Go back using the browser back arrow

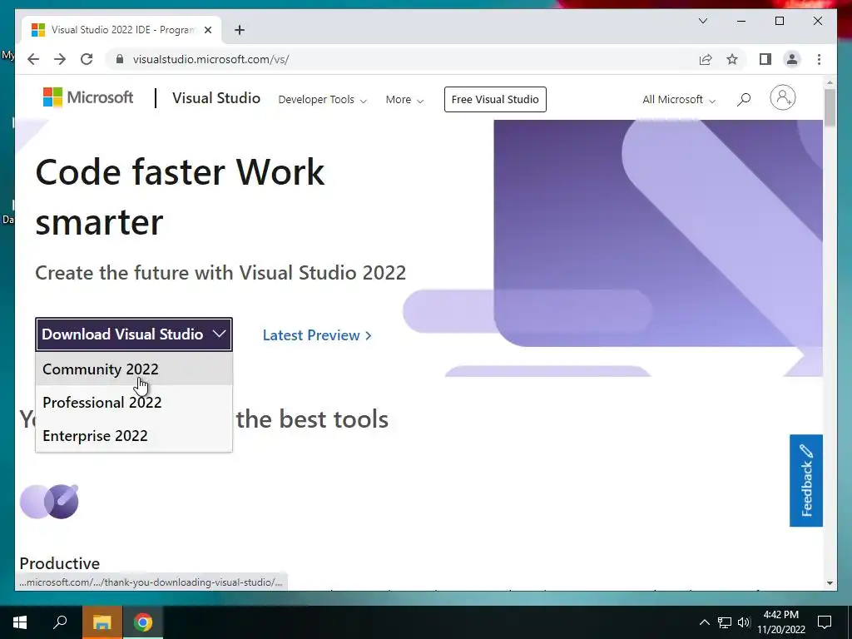(x=33, y=59)
